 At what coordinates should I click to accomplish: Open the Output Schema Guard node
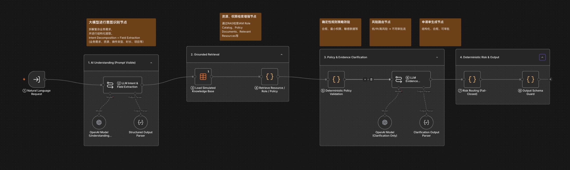pyautogui.click(x=530, y=79)
